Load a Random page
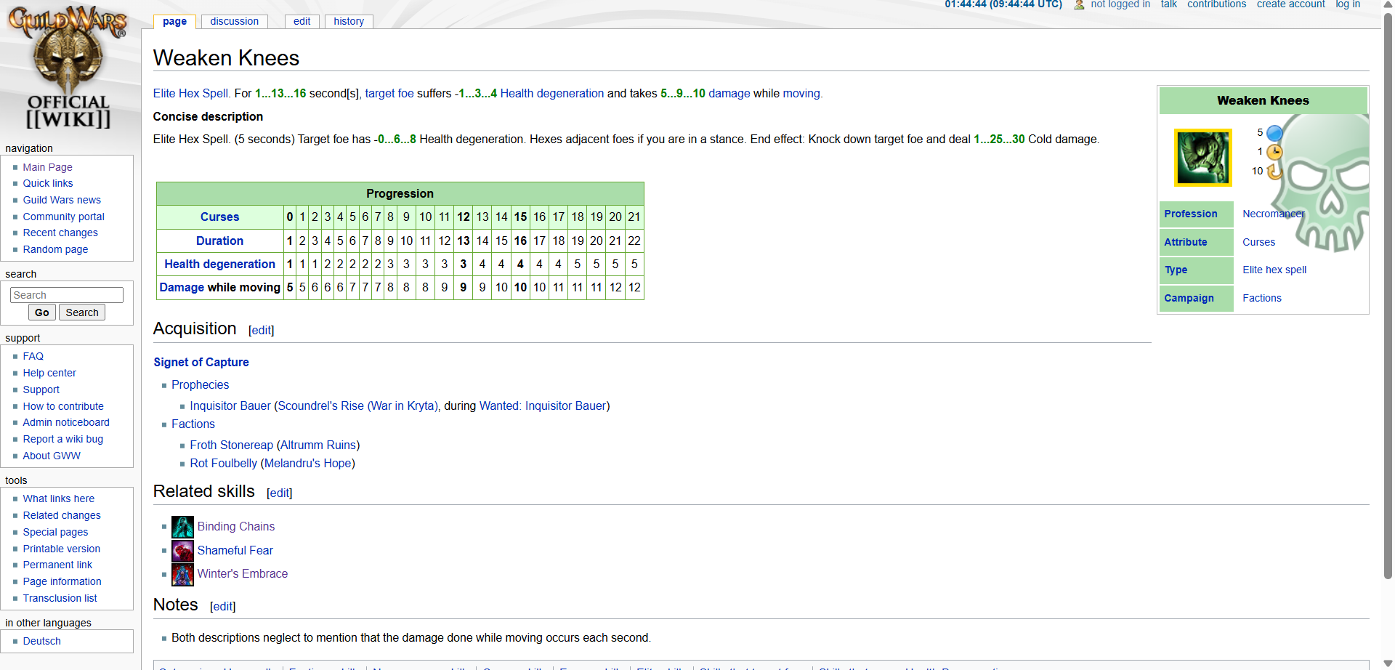Viewport: 1395px width, 670px height. 55,249
